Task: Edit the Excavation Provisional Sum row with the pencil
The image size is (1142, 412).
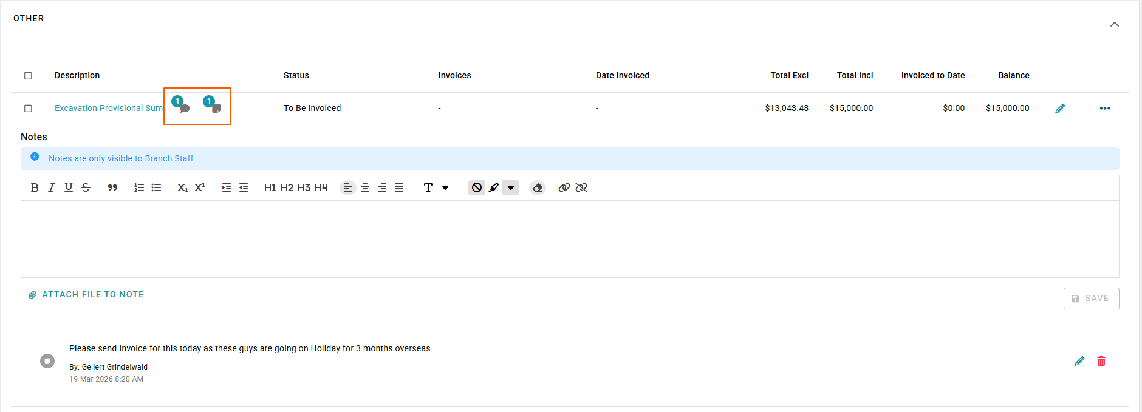Action: tap(1060, 109)
